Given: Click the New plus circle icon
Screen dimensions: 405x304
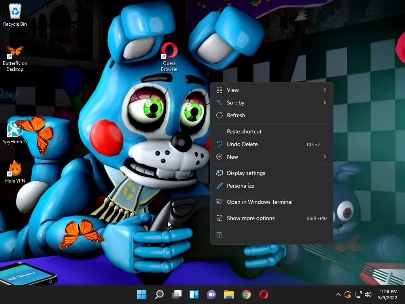Looking at the screenshot, I should (x=219, y=157).
